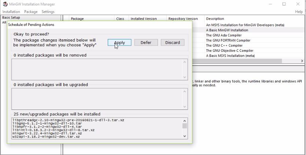Maximize the MinGW Installation Manager window
306x155 pixels.
[x=284, y=4]
